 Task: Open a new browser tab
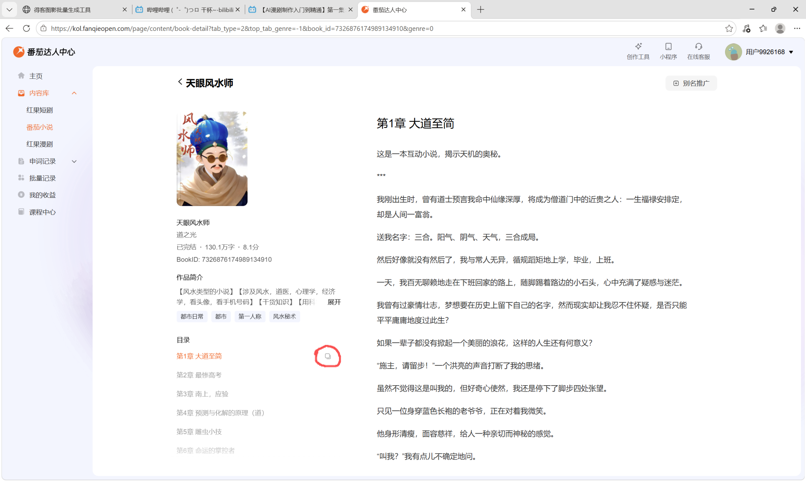tap(480, 10)
